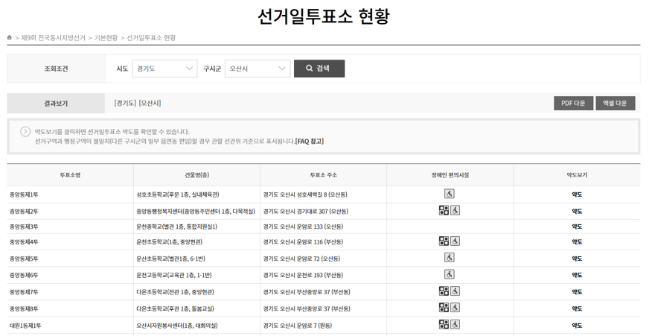649x336 pixels.
Task: Click building name 다온초등학교(전관 1층, 중앙현관)
Action: coord(176,292)
